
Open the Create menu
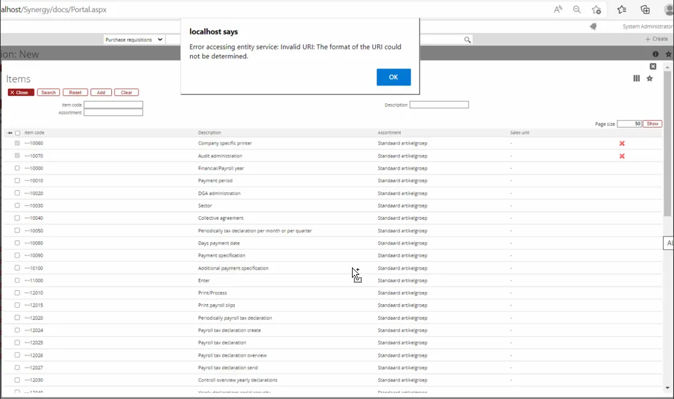click(656, 39)
